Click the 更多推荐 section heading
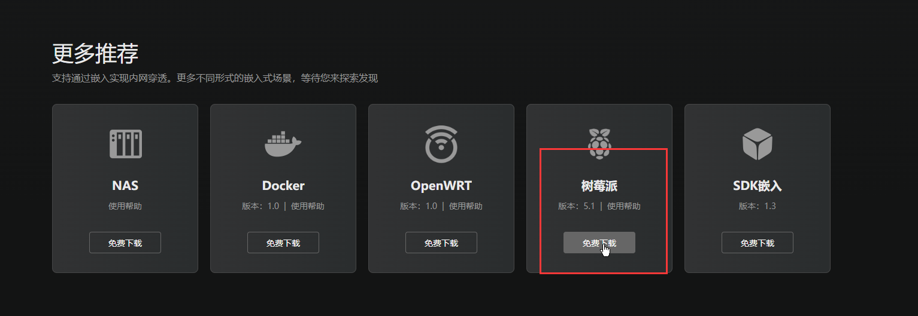 [96, 54]
